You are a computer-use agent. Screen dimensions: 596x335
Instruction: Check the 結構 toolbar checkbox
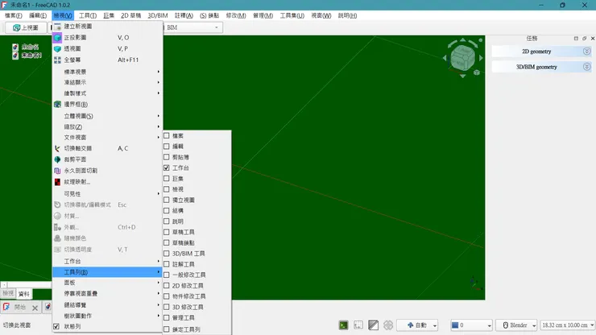pyautogui.click(x=167, y=210)
